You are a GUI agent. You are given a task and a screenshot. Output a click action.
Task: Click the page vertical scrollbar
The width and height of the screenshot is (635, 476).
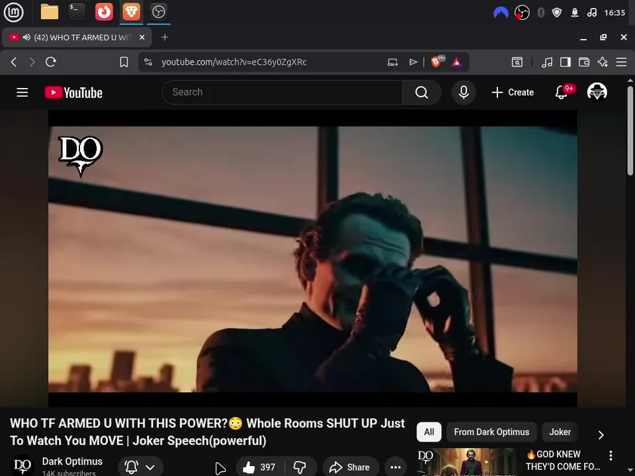630,130
